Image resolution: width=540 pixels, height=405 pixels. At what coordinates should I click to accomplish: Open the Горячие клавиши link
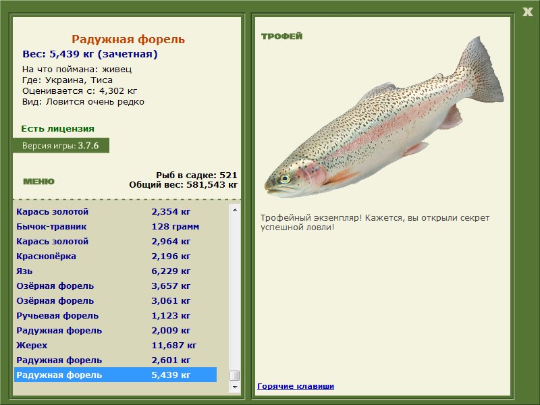pyautogui.click(x=296, y=386)
